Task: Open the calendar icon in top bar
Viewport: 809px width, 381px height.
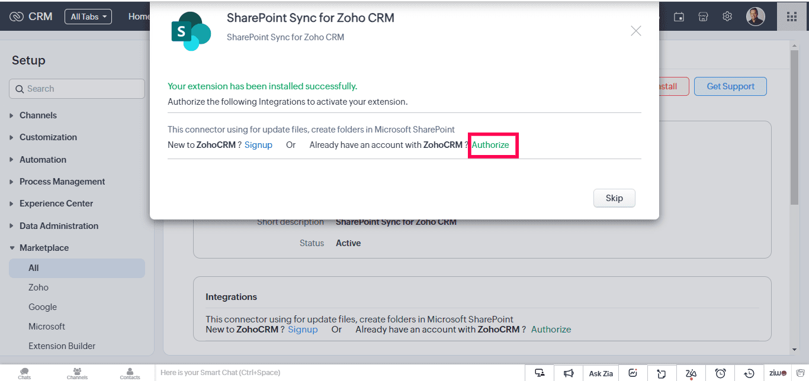Action: [x=679, y=17]
